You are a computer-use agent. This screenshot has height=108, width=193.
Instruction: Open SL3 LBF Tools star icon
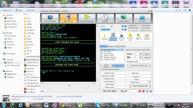coord(130,37)
